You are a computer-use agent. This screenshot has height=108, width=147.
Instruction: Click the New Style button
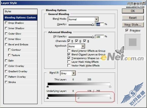coord(133,25)
